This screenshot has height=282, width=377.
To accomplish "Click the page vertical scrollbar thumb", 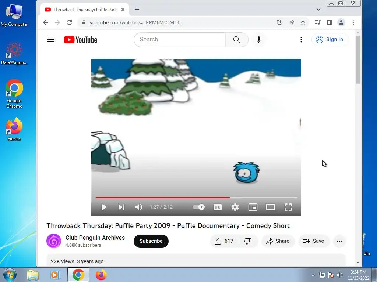I will [358, 60].
